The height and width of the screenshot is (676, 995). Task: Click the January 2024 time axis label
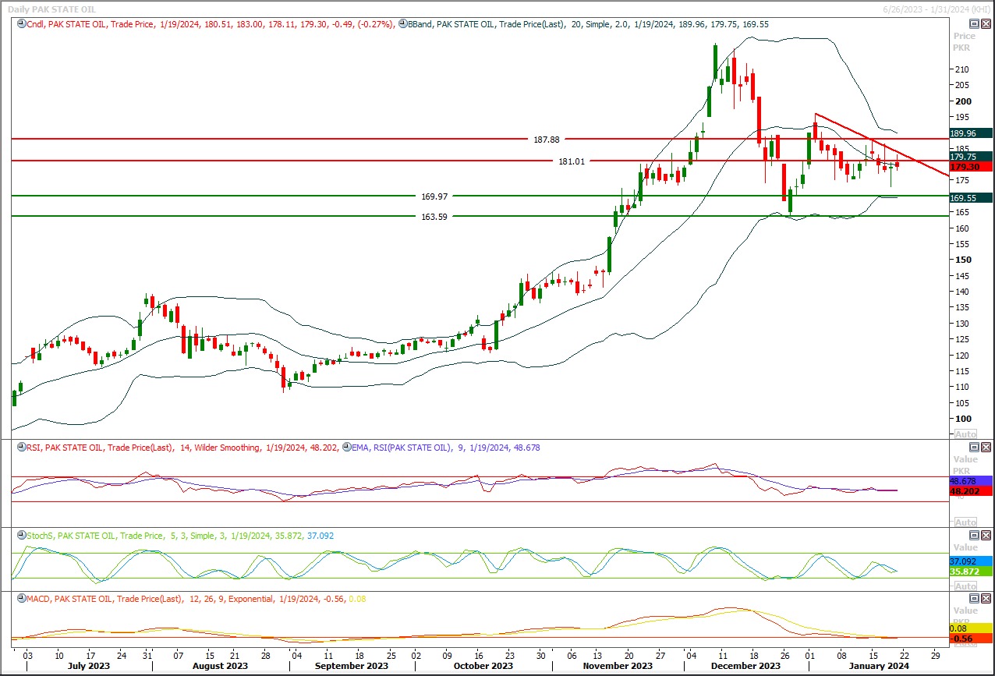pyautogui.click(x=879, y=667)
